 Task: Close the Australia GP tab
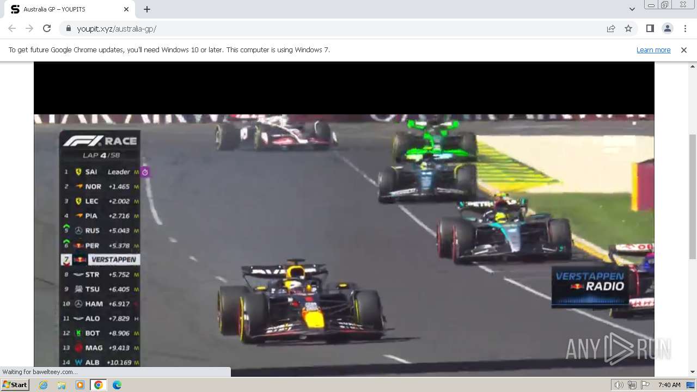[x=126, y=9]
